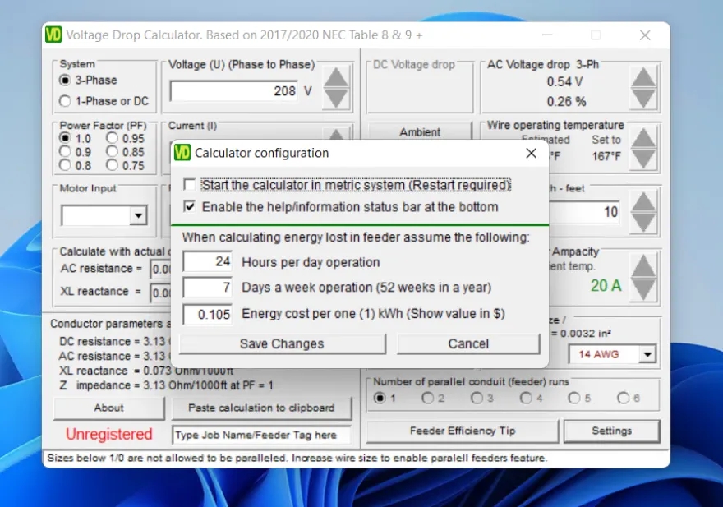The height and width of the screenshot is (507, 723).
Task: Click the VD icon in main title bar
Action: pyautogui.click(x=53, y=35)
